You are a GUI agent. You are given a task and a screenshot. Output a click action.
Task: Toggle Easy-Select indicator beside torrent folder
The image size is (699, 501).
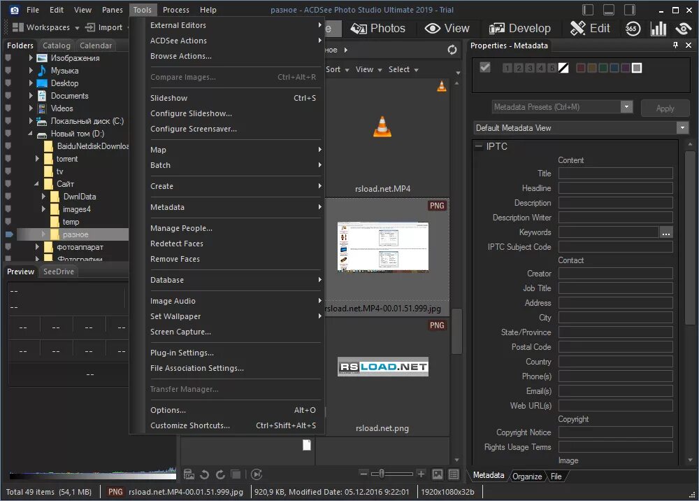pyautogui.click(x=8, y=158)
